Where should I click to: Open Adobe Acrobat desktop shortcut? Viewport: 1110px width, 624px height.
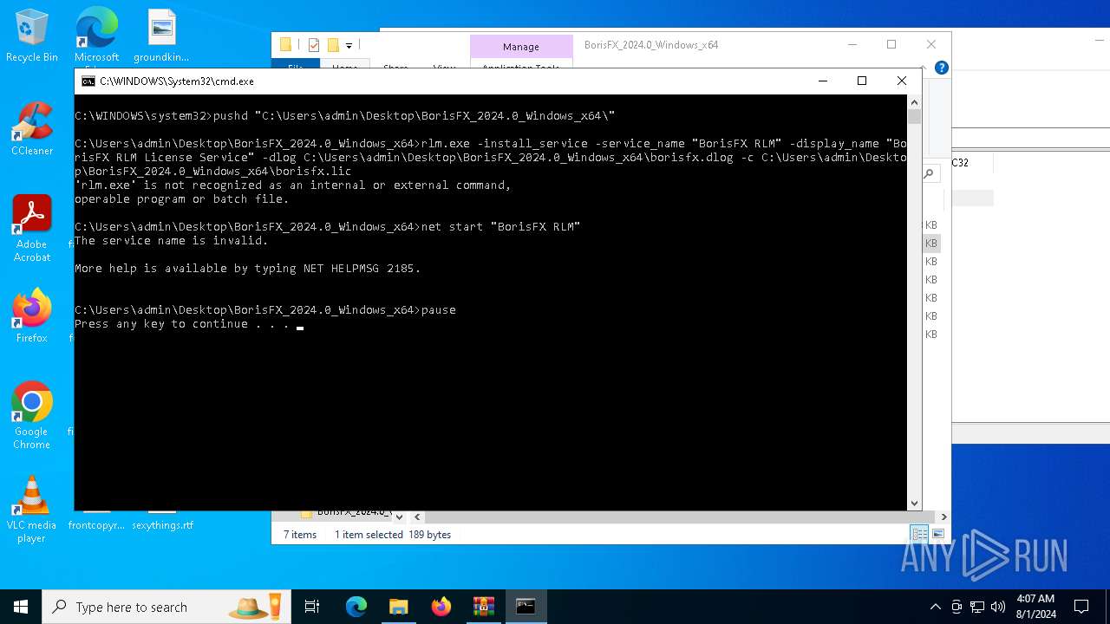[32, 229]
